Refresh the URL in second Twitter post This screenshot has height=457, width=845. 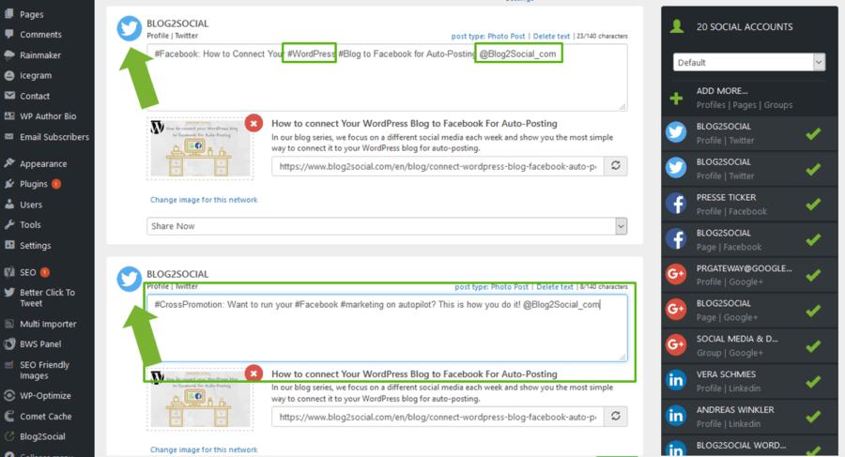coord(615,416)
